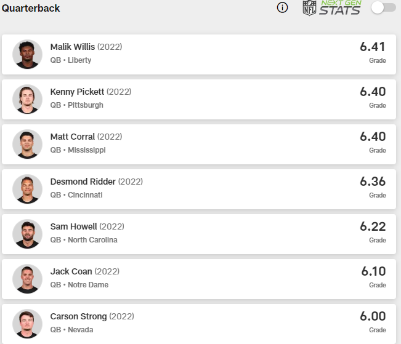Screen dimensions: 401x344
Task: Click Desmond Ridder's 6.36 grade
Action: click(373, 182)
